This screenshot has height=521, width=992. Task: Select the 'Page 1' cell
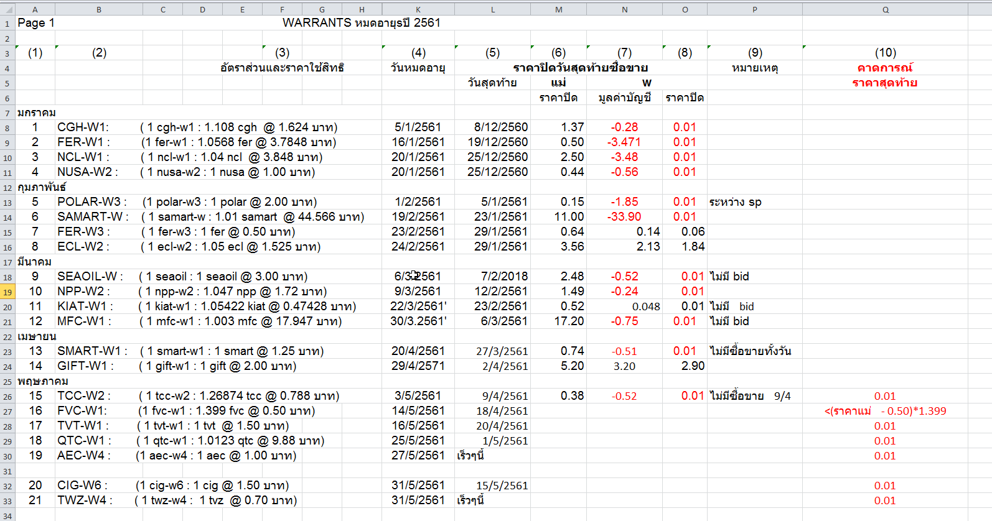(x=35, y=23)
